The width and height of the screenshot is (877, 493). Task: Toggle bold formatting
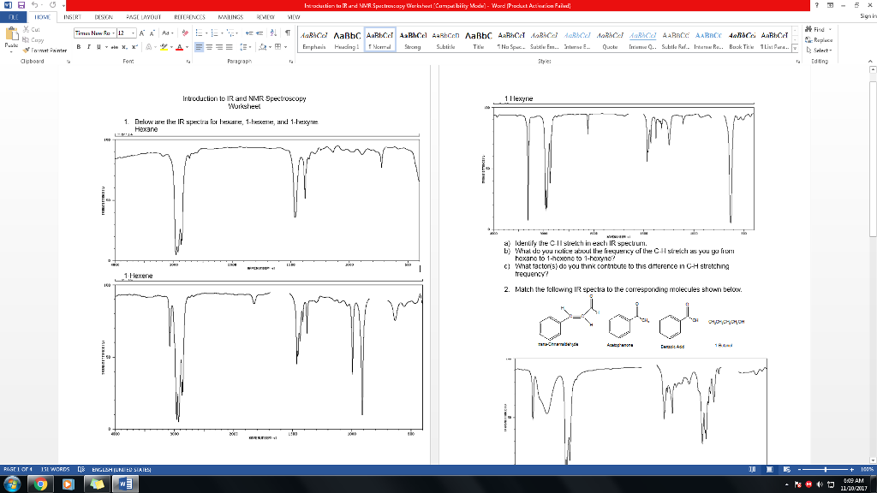pyautogui.click(x=78, y=47)
